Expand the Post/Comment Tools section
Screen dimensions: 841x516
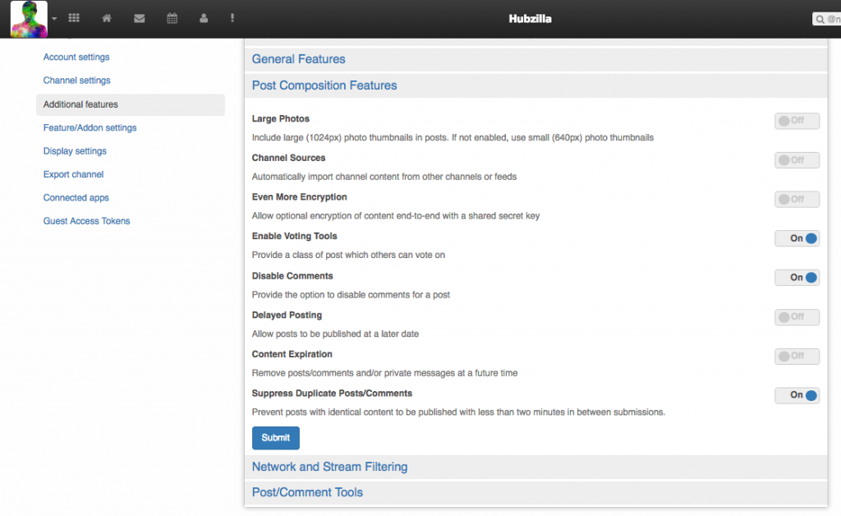(x=307, y=492)
